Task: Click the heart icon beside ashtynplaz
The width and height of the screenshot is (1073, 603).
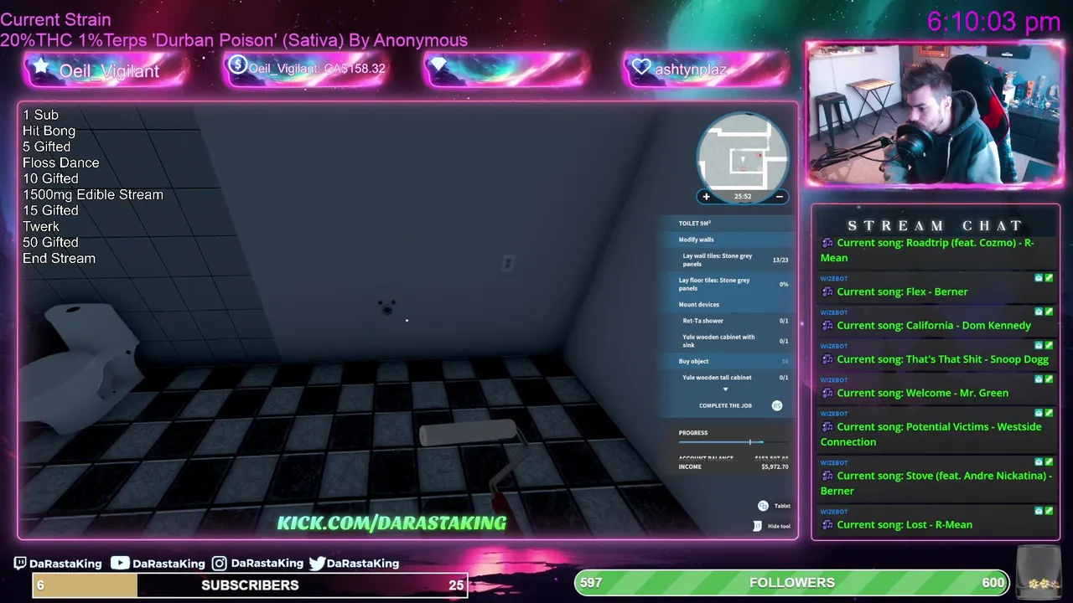Action: pos(641,67)
